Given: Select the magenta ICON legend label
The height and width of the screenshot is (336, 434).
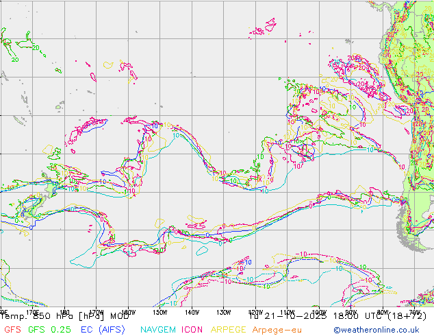Looking at the screenshot, I should point(192,330).
